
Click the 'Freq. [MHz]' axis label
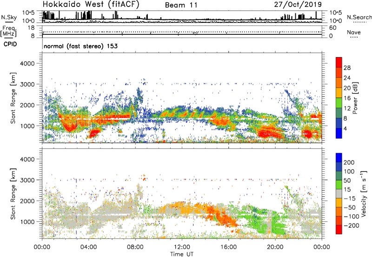click(9, 31)
